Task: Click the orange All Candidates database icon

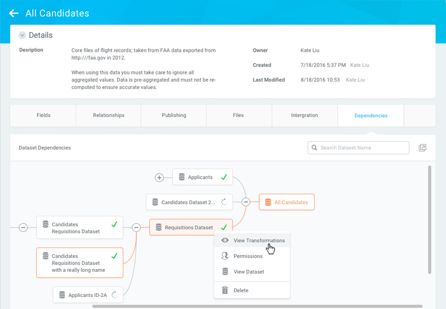Action: pyautogui.click(x=268, y=202)
